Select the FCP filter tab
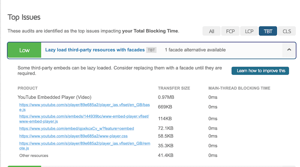Image resolution: width=300 pixels, height=167 pixels. click(231, 31)
